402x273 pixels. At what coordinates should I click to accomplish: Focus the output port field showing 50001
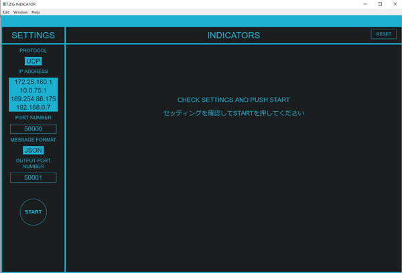(33, 177)
